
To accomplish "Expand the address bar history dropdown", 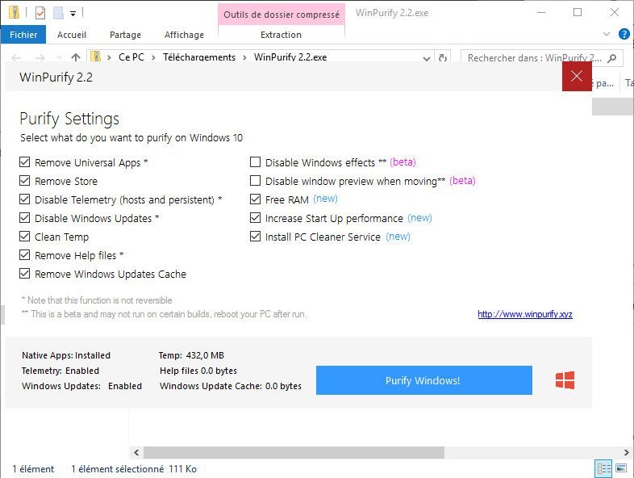I will pos(428,58).
